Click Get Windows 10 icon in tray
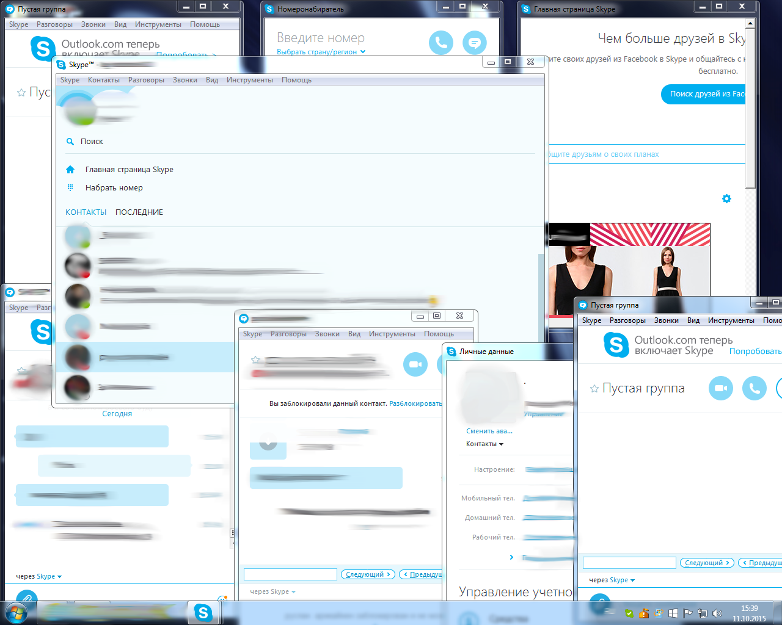The image size is (782, 625). pyautogui.click(x=673, y=613)
